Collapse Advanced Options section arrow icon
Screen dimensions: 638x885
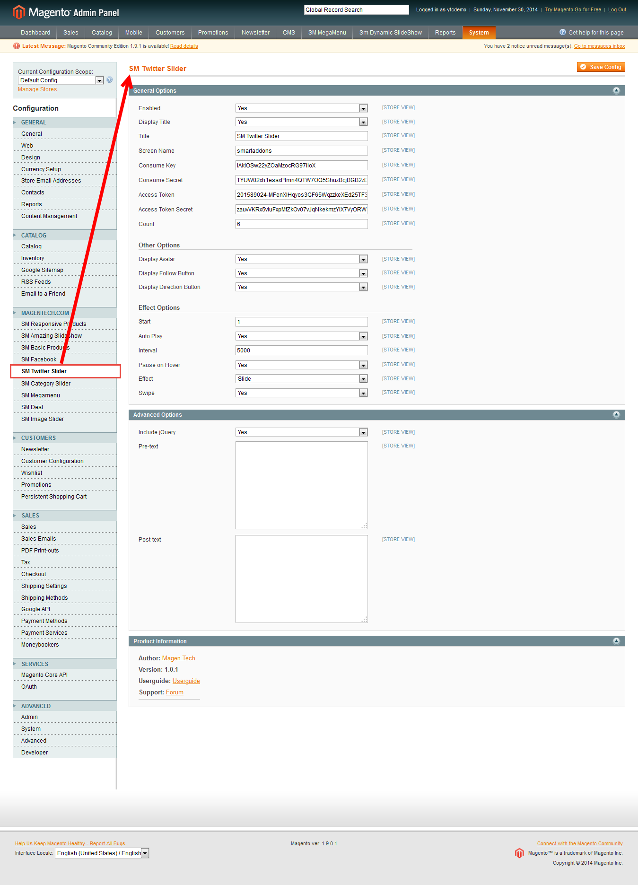[616, 414]
